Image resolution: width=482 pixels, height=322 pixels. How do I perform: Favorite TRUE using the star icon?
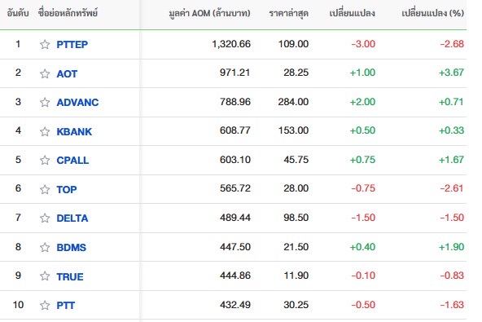(x=45, y=276)
